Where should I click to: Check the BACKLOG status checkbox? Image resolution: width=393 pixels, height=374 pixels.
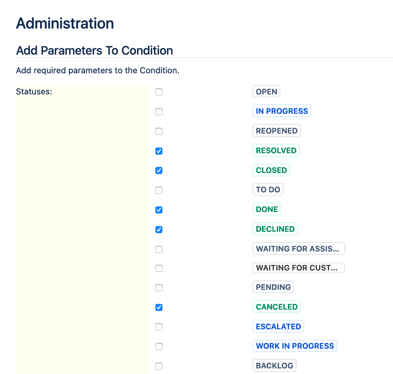point(159,366)
